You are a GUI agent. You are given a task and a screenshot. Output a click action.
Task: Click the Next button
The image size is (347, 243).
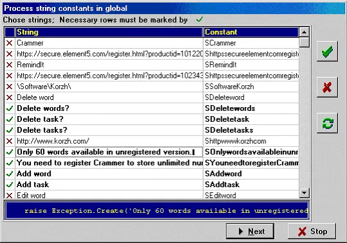pos(250,231)
